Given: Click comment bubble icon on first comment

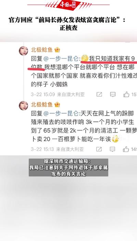Looking at the screenshot, I should 113,94.
